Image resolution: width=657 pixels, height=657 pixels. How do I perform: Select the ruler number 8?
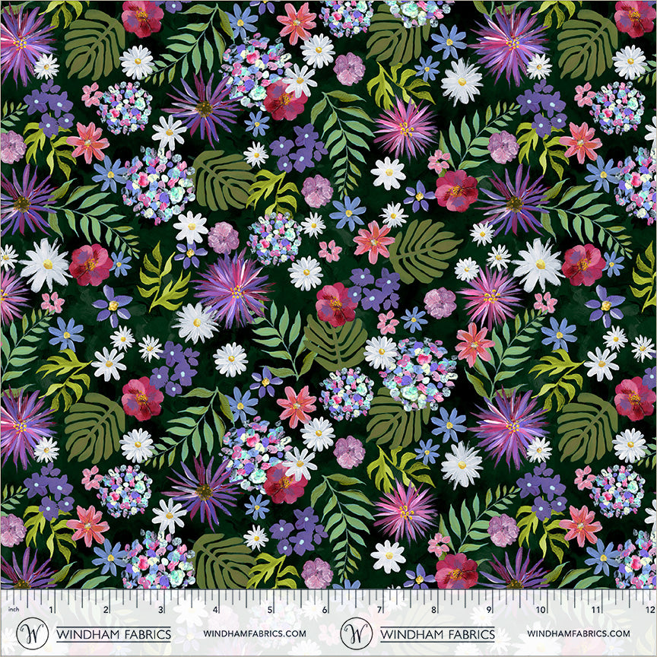point(433,609)
